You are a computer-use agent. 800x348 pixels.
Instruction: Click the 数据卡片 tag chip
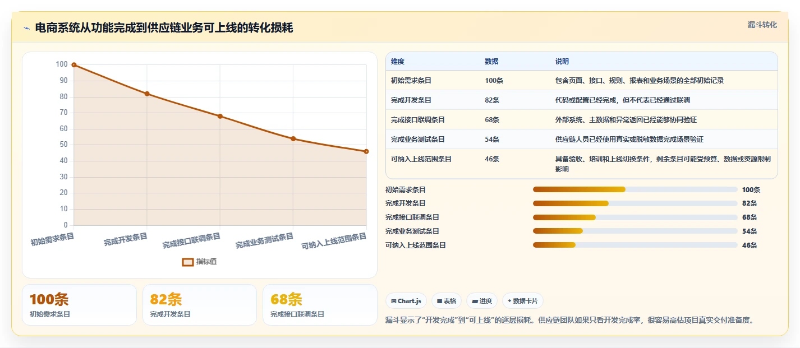pos(522,301)
